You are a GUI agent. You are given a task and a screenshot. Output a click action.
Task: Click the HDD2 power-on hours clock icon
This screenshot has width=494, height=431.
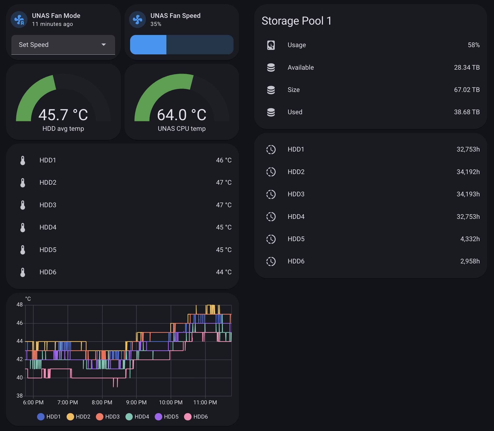(271, 172)
